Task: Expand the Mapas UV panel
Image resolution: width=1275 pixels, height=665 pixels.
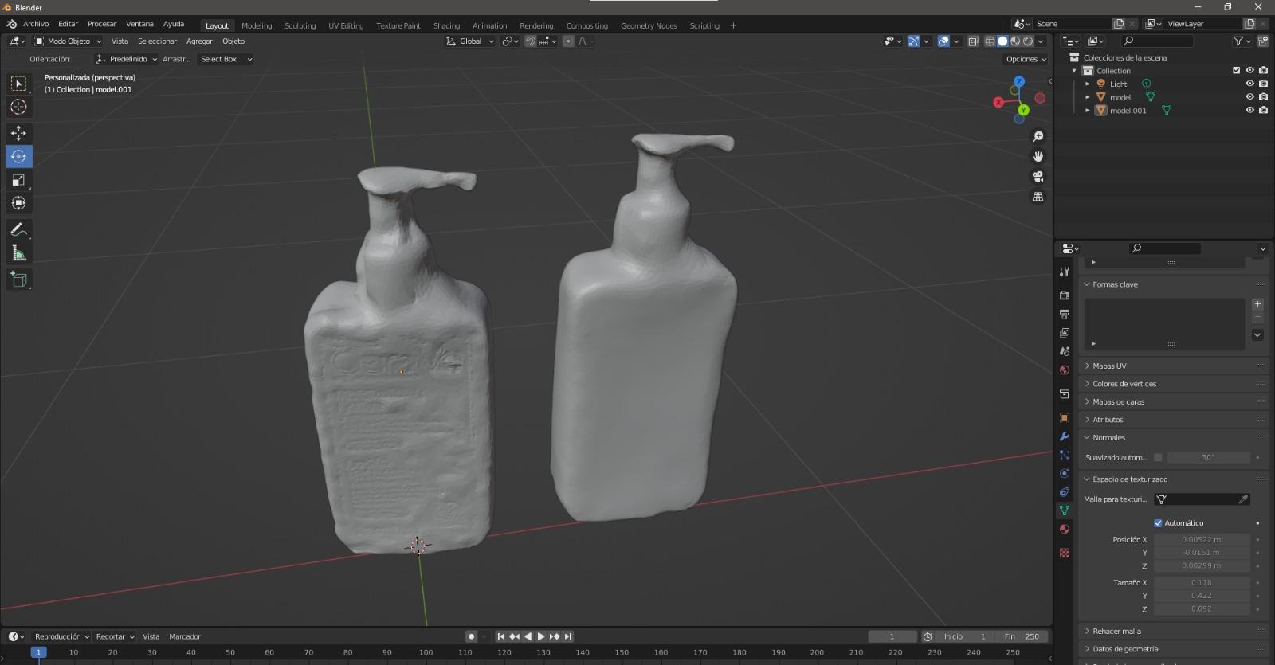Action: (1173, 366)
